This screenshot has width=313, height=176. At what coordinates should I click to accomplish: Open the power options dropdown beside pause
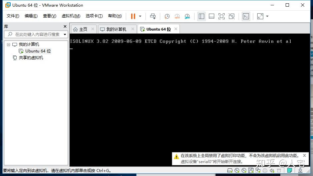point(140,16)
